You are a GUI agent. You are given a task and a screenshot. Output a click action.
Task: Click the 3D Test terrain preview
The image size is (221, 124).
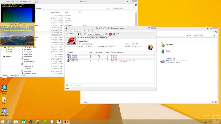[17, 36]
